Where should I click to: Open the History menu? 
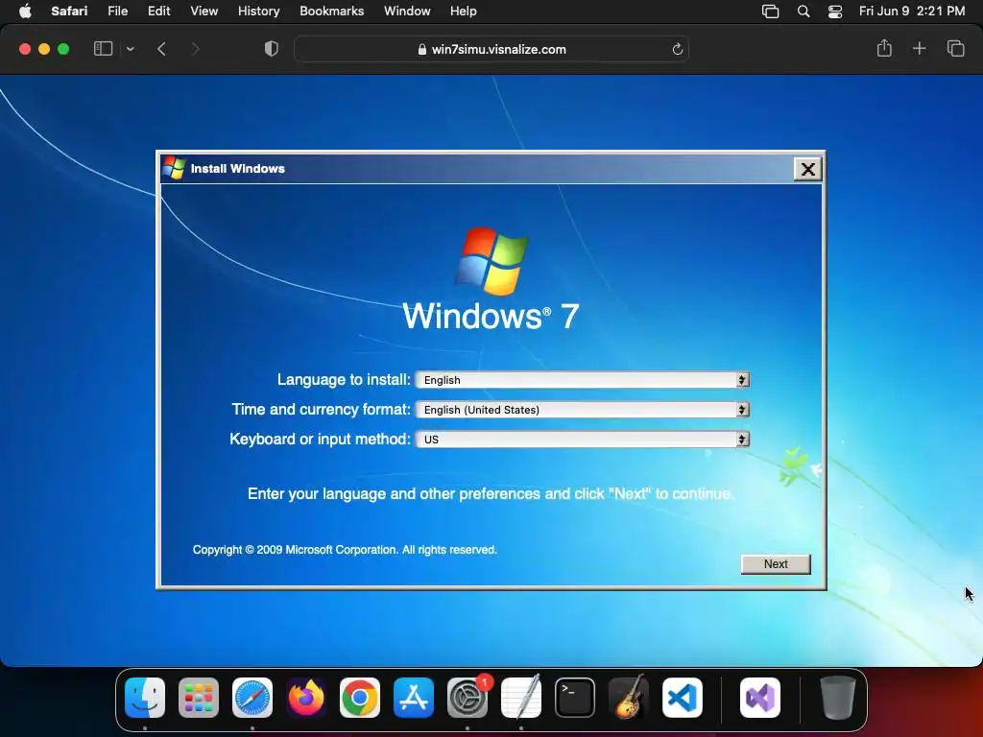258,11
